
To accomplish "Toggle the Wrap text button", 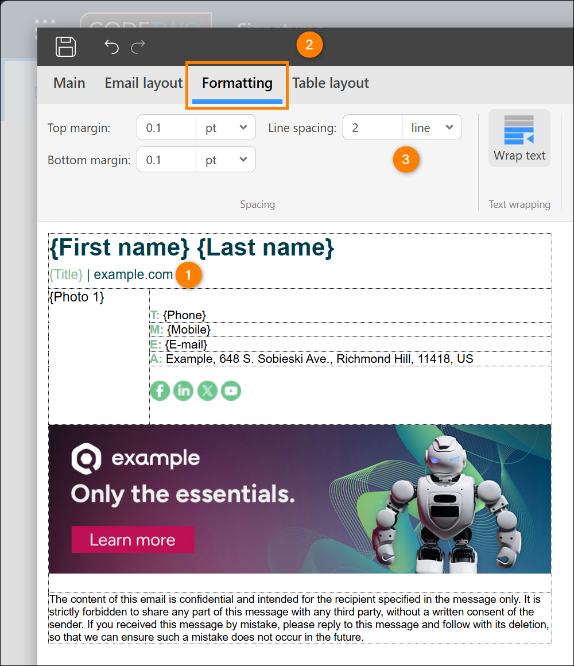I will [519, 138].
